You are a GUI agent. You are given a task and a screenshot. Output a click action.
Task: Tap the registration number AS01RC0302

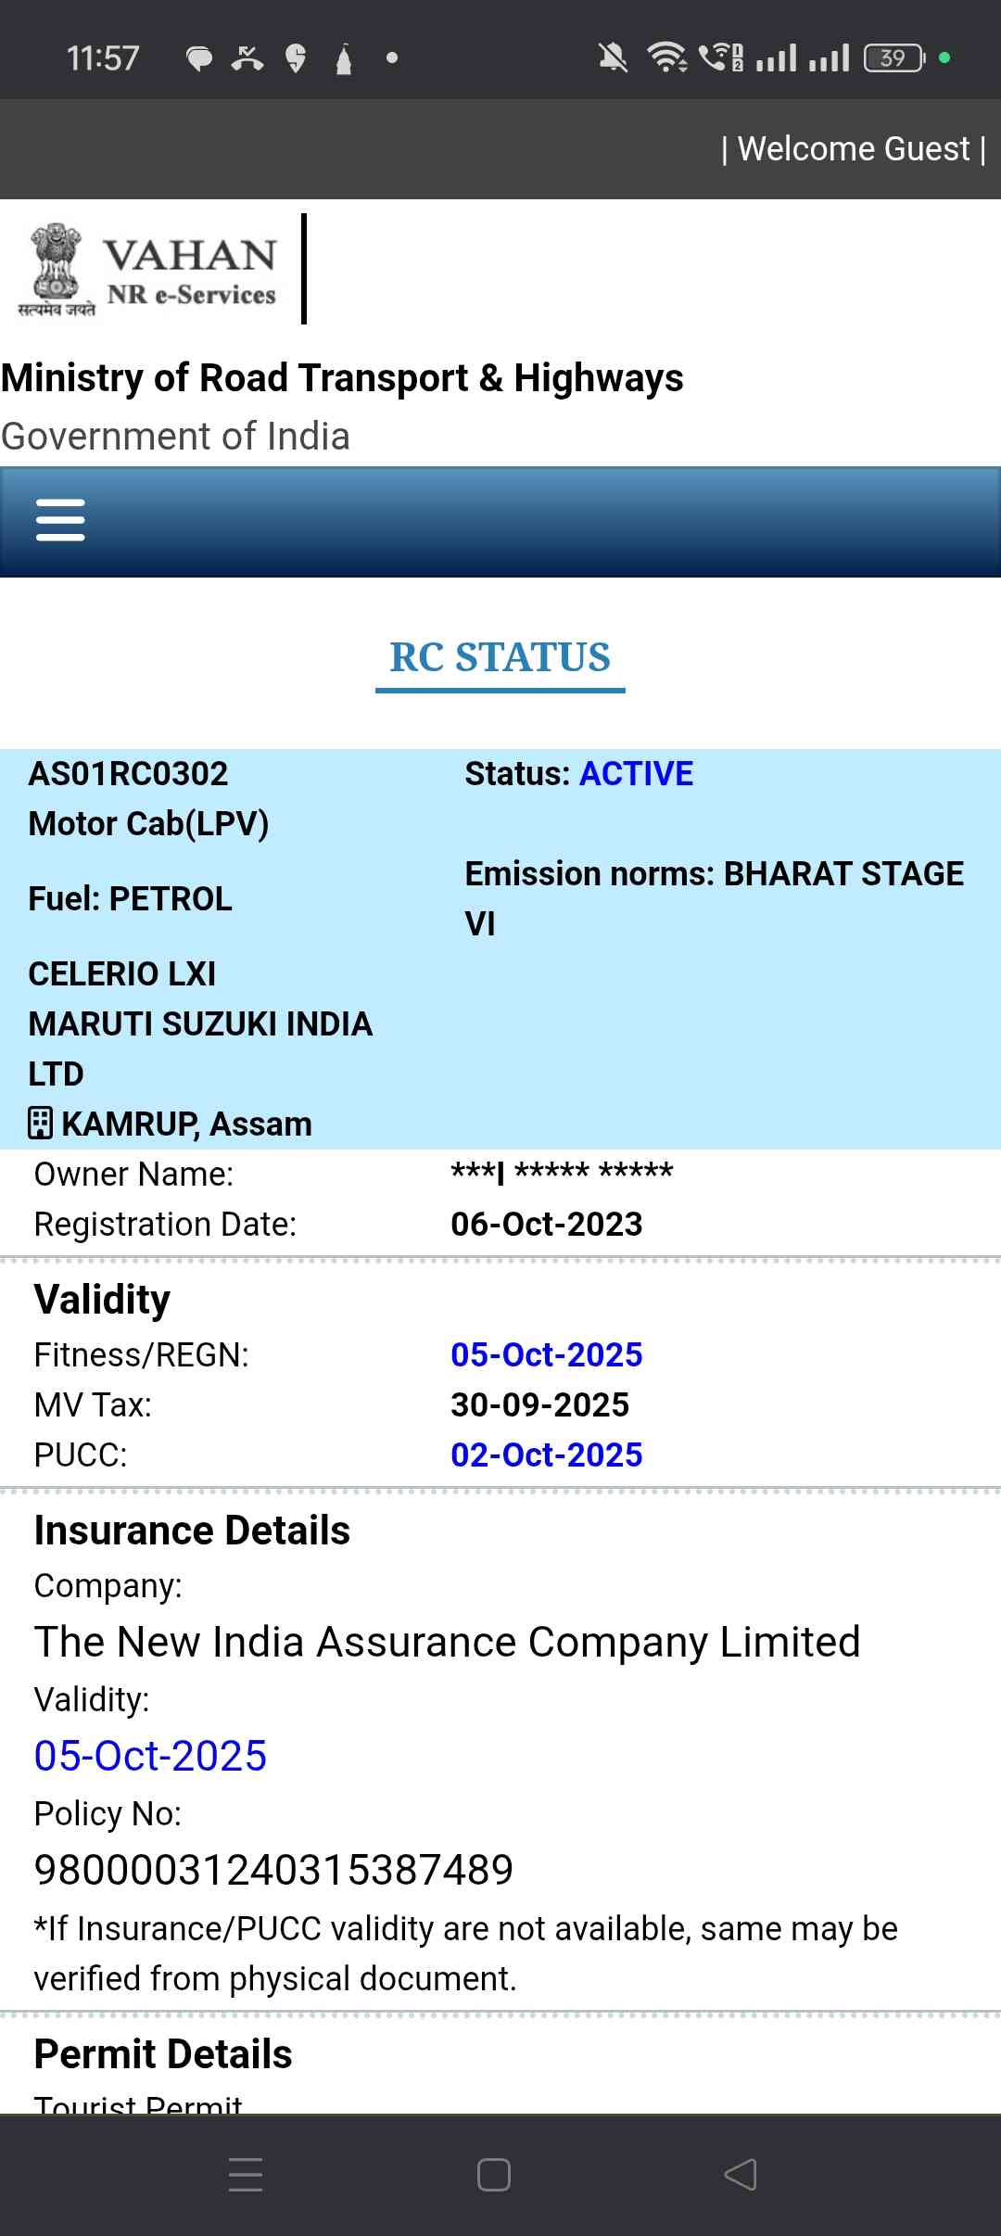tap(128, 774)
